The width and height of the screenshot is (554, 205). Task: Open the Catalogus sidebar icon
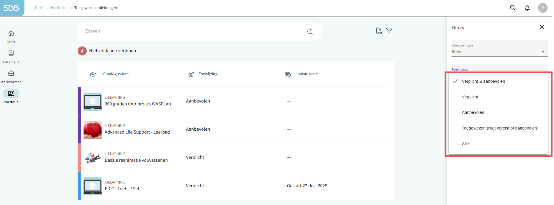pyautogui.click(x=11, y=57)
